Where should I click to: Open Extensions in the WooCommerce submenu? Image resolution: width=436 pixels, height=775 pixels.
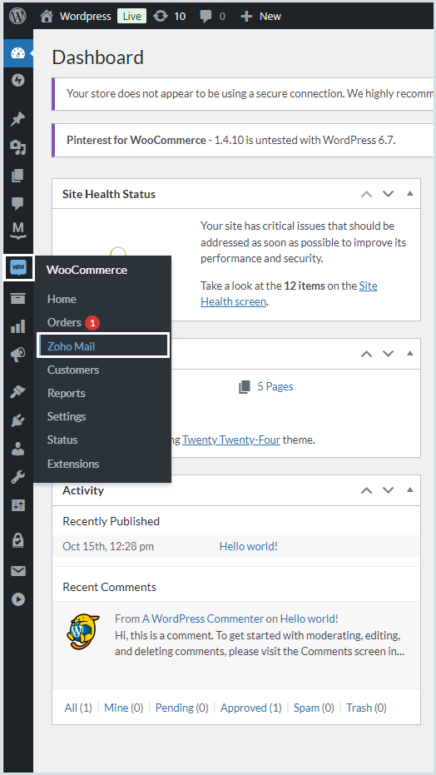tap(73, 464)
